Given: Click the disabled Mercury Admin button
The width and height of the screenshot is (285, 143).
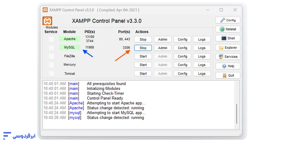Looking at the screenshot, I should (x=163, y=65).
